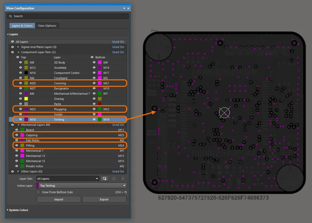The height and width of the screenshot is (223, 312).
Task: Collapse the Component Layer Pairs group
Action: click(x=18, y=52)
